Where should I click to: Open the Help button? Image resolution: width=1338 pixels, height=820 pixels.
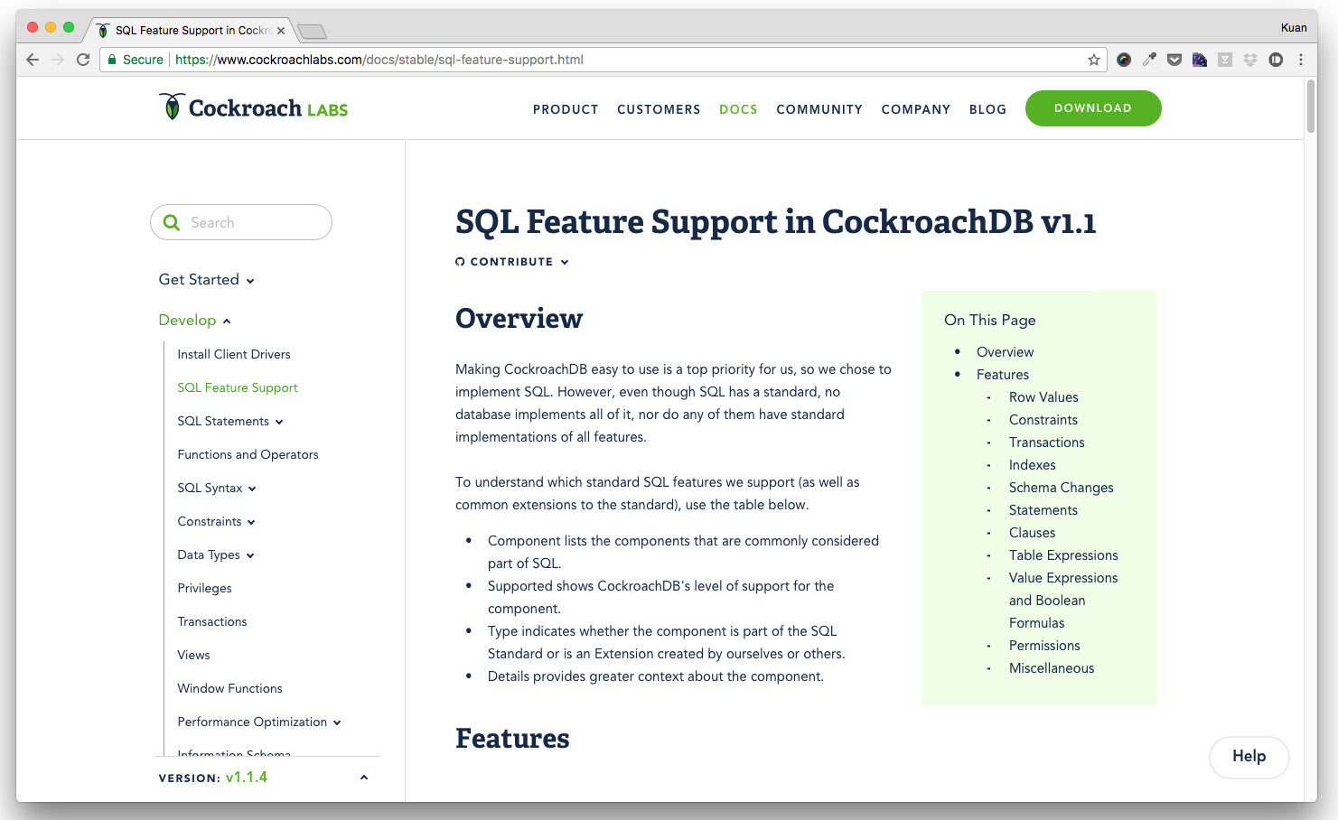click(x=1249, y=757)
